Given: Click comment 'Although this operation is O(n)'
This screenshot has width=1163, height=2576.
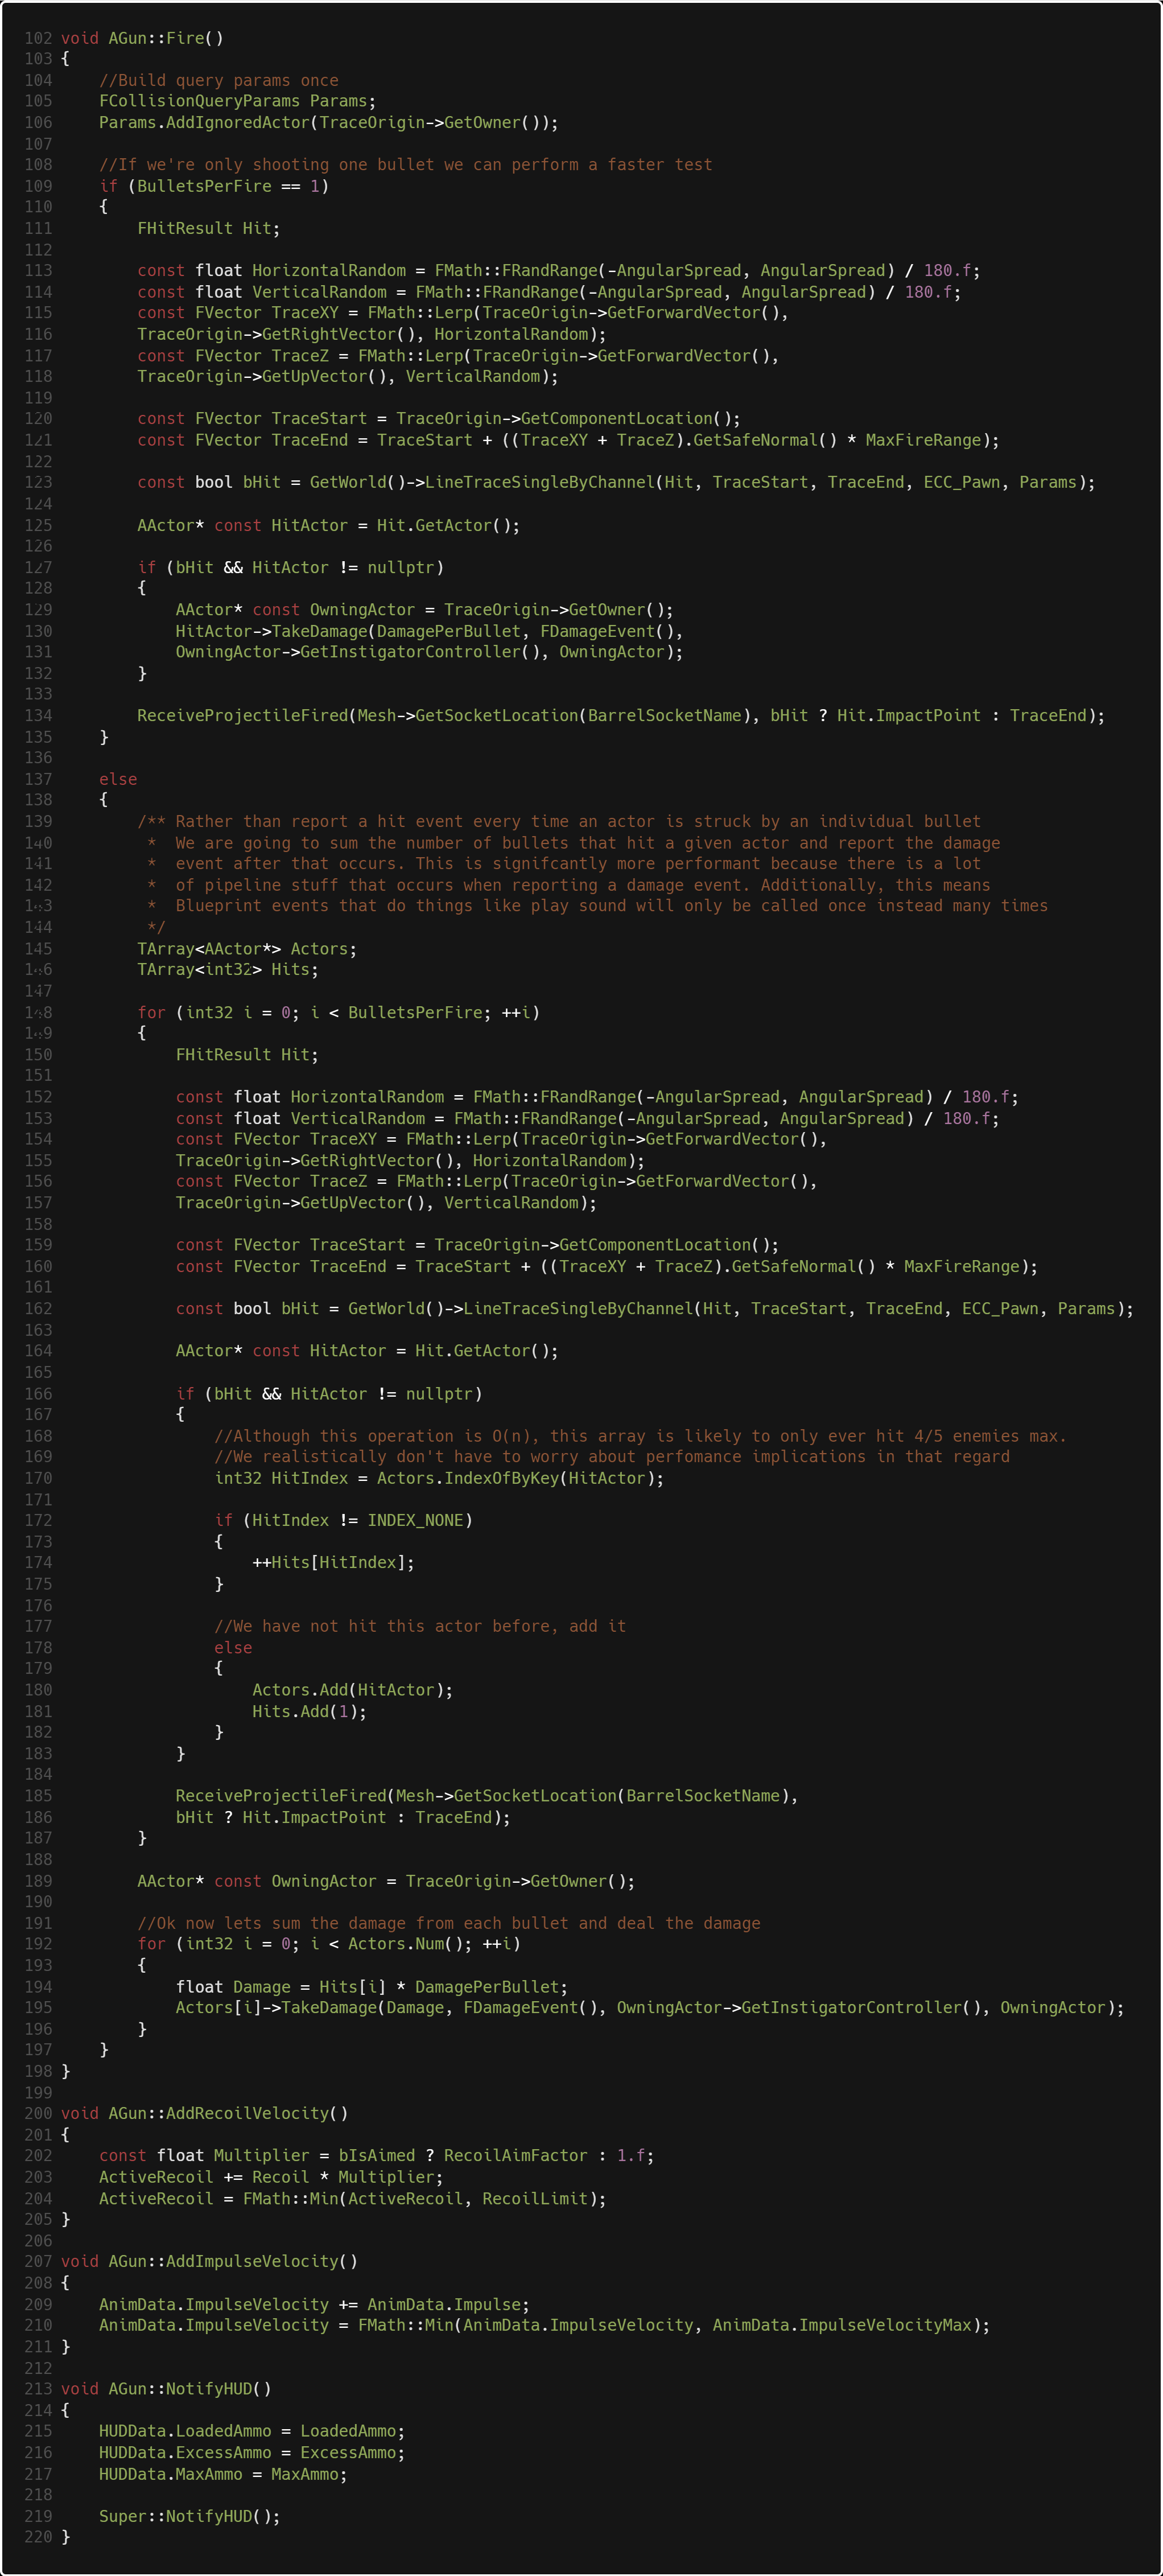Looking at the screenshot, I should point(640,1436).
